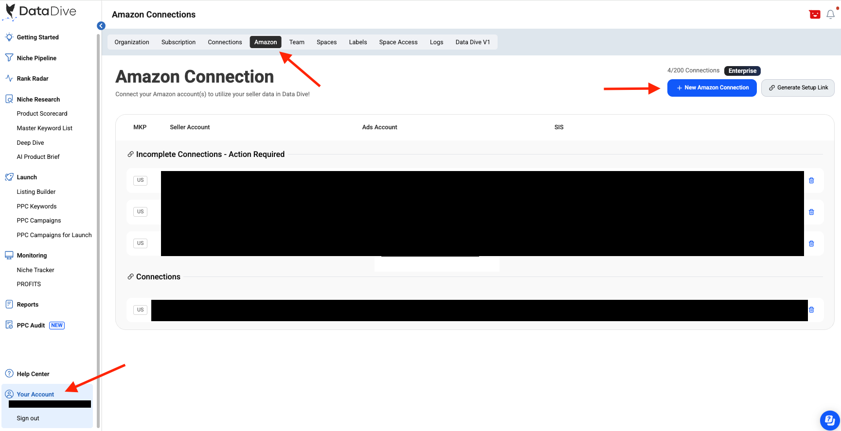Open the notifications bell
The width and height of the screenshot is (841, 431).
tap(831, 14)
